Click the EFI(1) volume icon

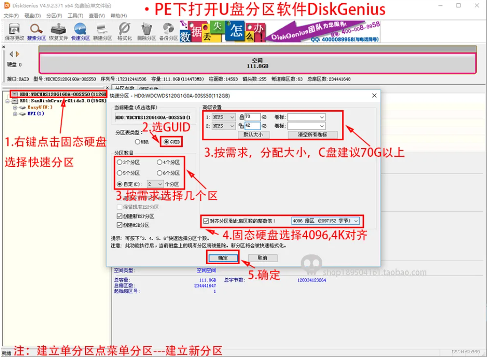[22, 114]
